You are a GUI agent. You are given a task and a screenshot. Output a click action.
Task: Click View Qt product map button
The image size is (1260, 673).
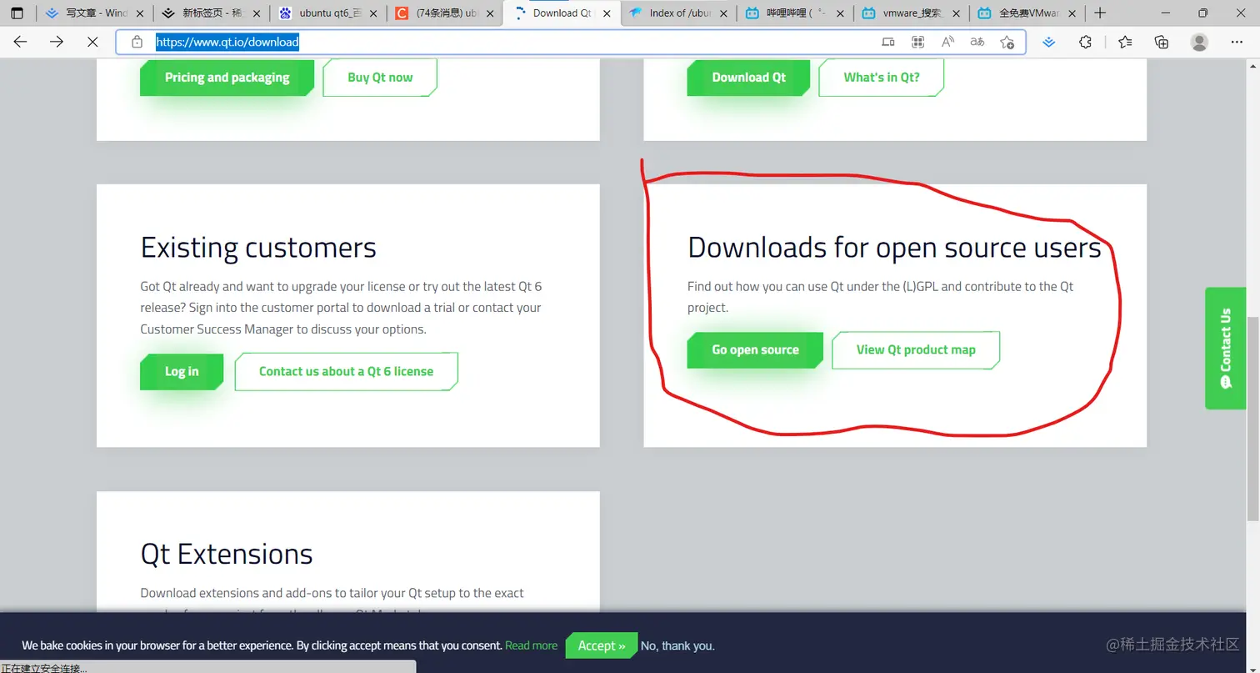point(916,349)
